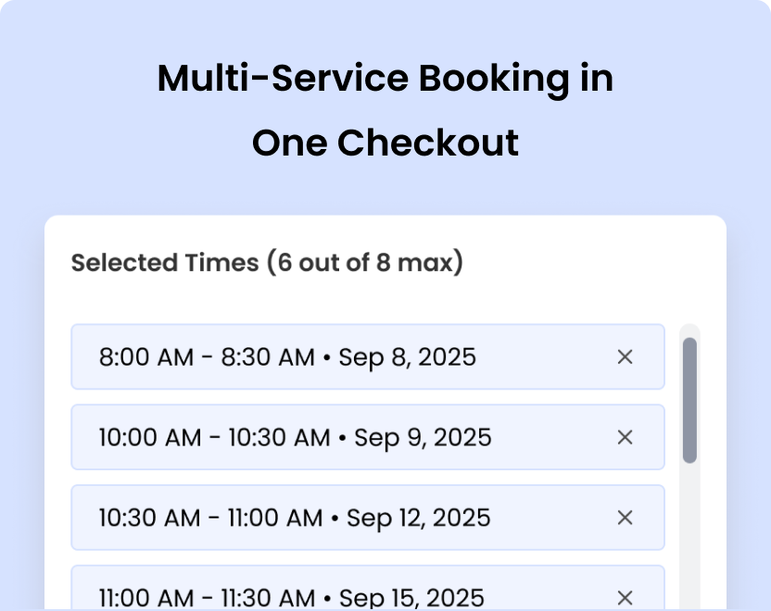
Task: Click the One Checkout heading line
Action: (x=385, y=143)
